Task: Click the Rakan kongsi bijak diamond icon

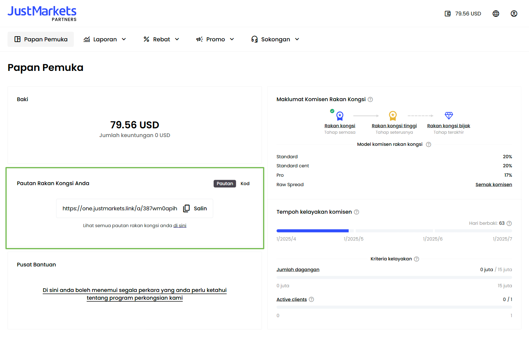Action: (x=449, y=116)
